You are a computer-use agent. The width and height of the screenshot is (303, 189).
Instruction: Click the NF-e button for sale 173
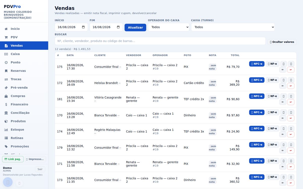point(272,177)
